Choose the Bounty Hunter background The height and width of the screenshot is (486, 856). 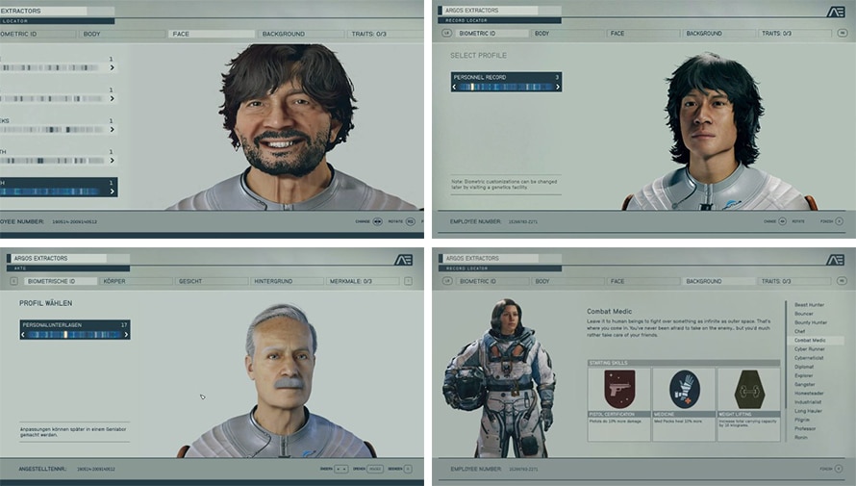811,322
